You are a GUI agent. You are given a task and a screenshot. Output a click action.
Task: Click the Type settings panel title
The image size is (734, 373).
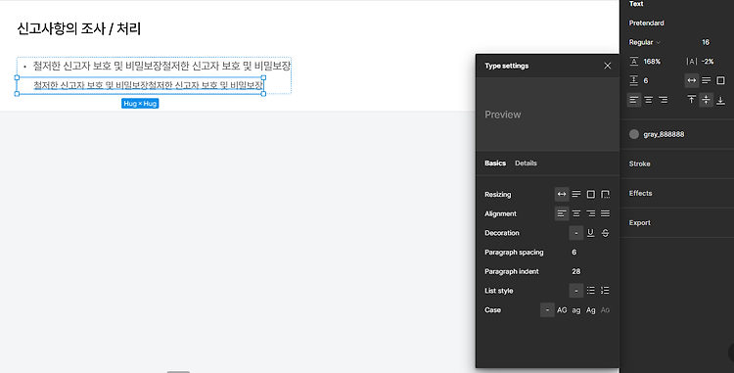[507, 66]
